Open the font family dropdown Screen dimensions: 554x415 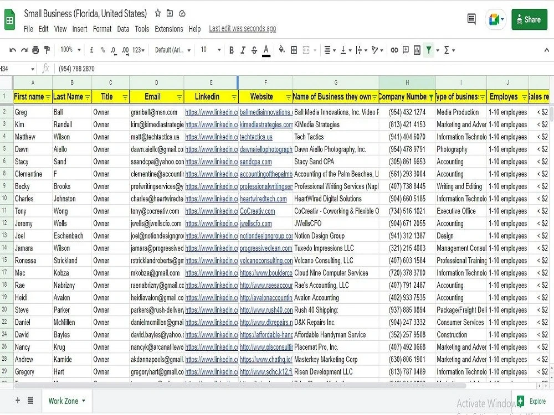[173, 50]
